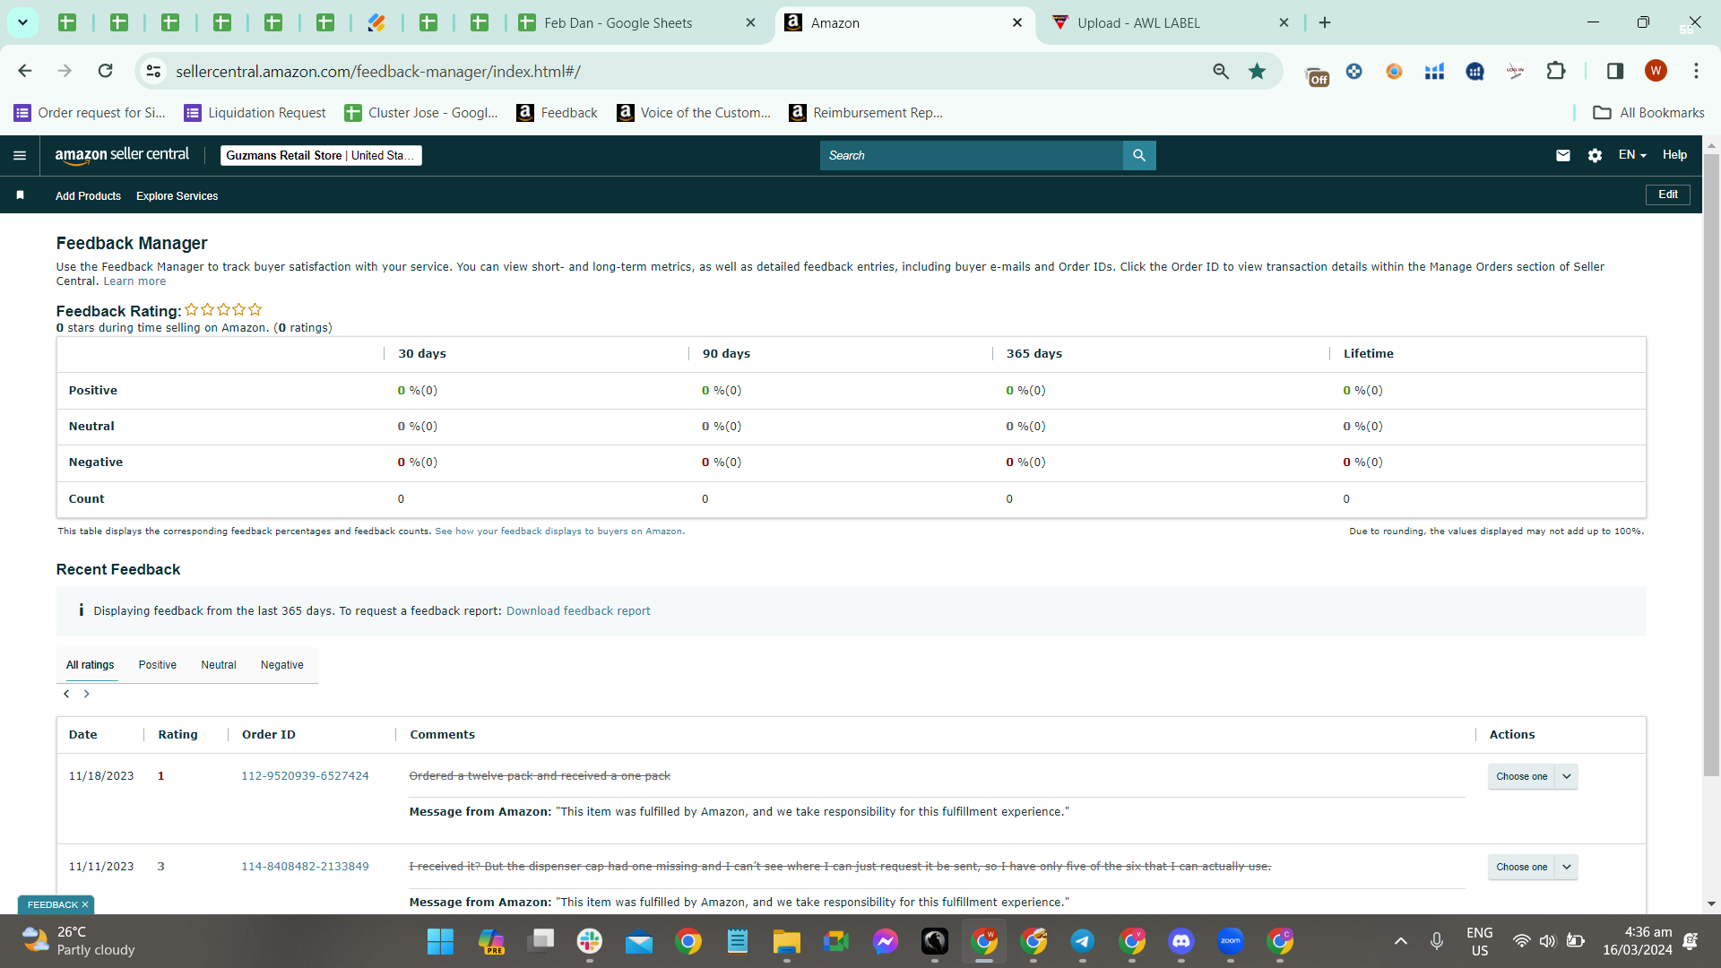
Task: Click See how your feedback displays link
Action: click(558, 532)
